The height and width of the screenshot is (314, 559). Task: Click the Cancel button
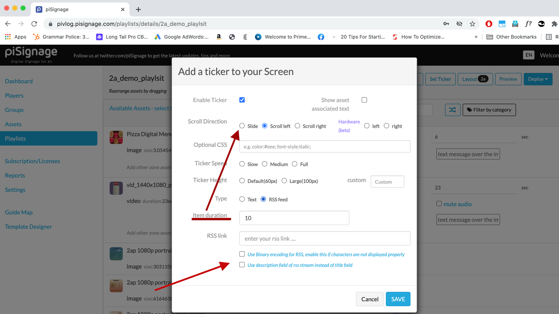pyautogui.click(x=370, y=299)
